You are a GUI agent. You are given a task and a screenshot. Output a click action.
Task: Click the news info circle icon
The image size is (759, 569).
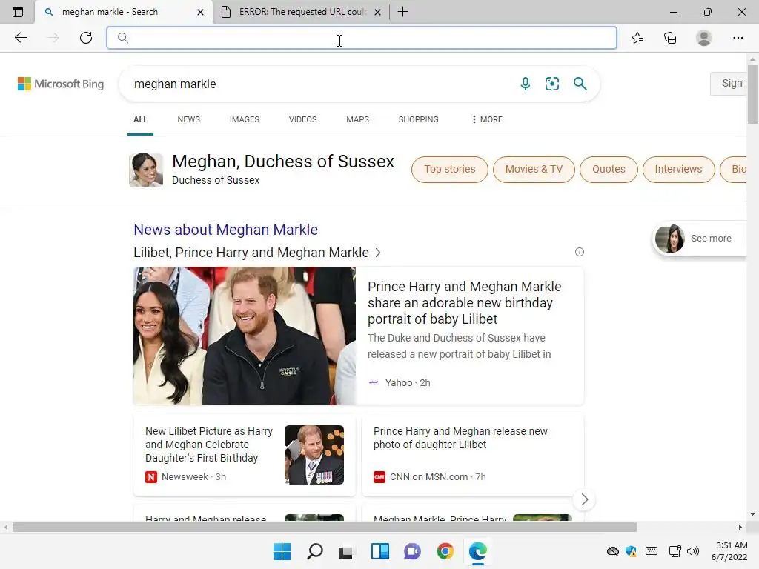point(580,252)
